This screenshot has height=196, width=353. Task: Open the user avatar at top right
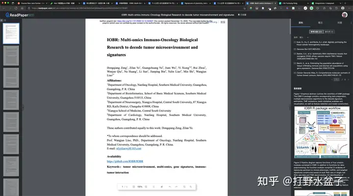[x=345, y=15]
